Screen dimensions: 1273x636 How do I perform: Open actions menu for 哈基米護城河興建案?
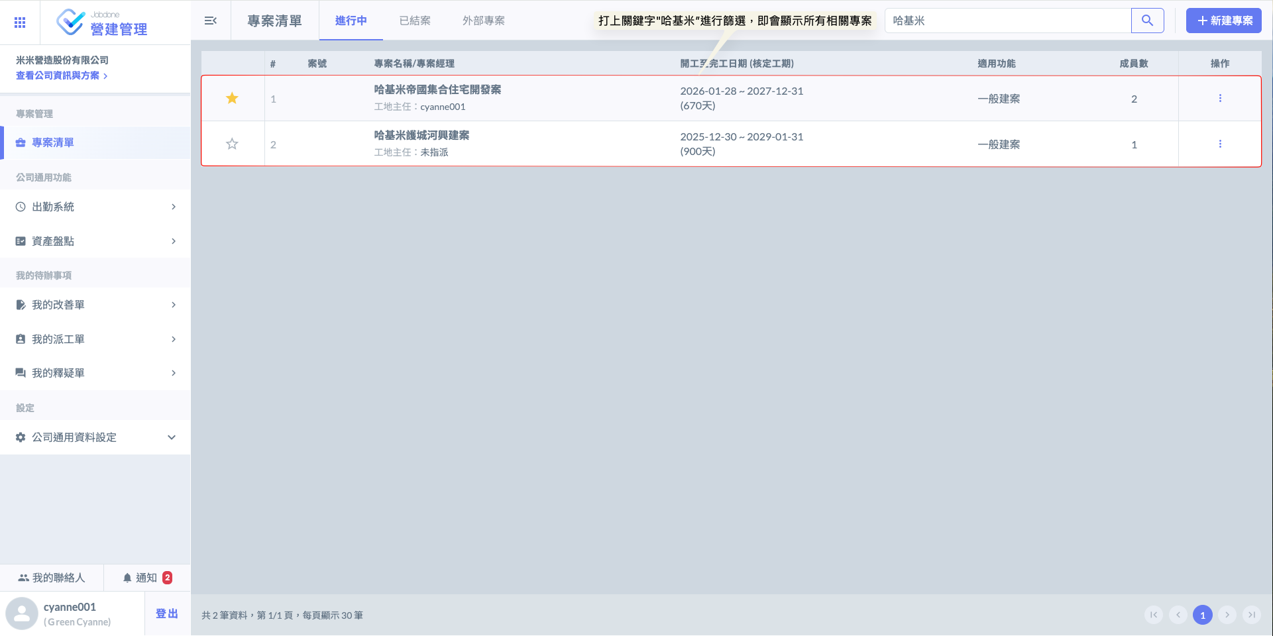point(1219,144)
